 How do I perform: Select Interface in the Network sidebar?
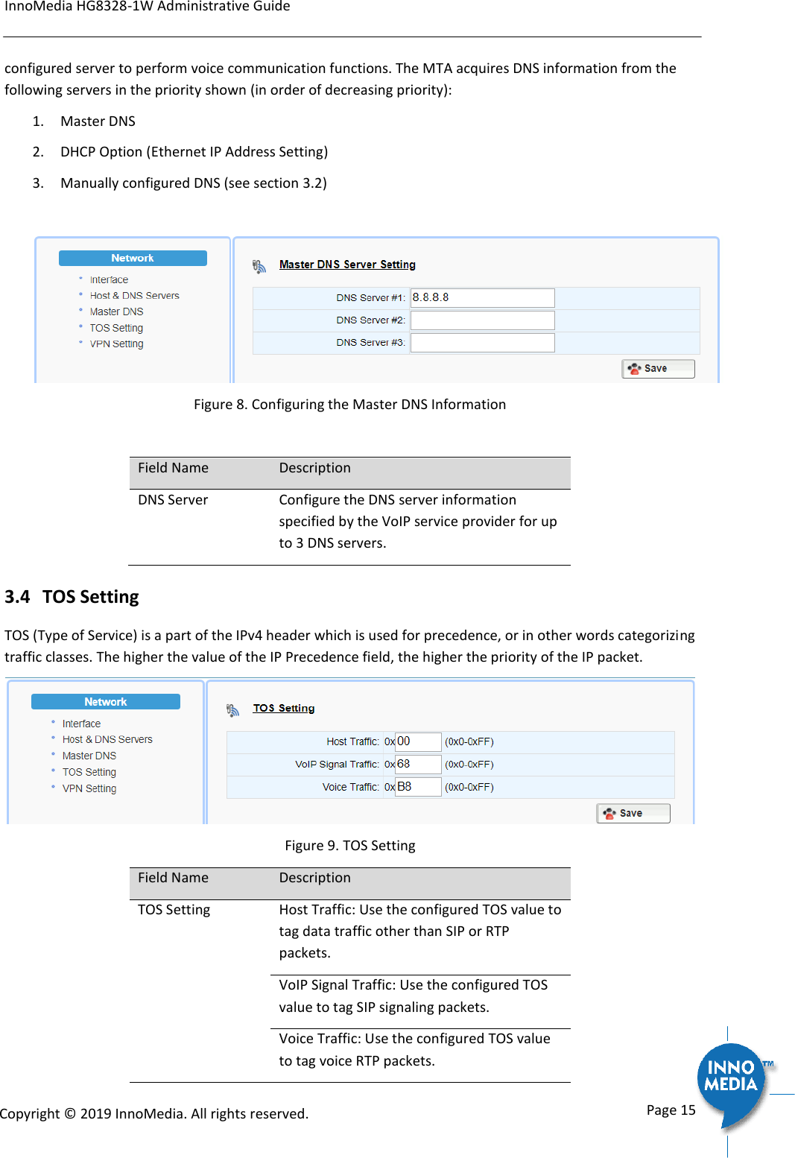tap(109, 279)
